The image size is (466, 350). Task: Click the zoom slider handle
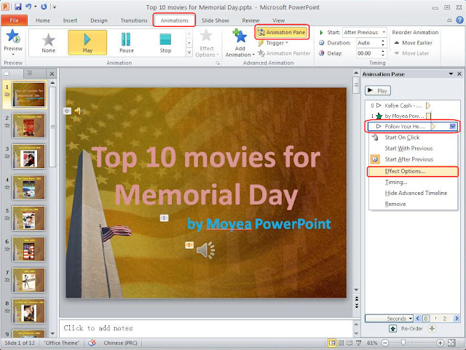point(403,343)
